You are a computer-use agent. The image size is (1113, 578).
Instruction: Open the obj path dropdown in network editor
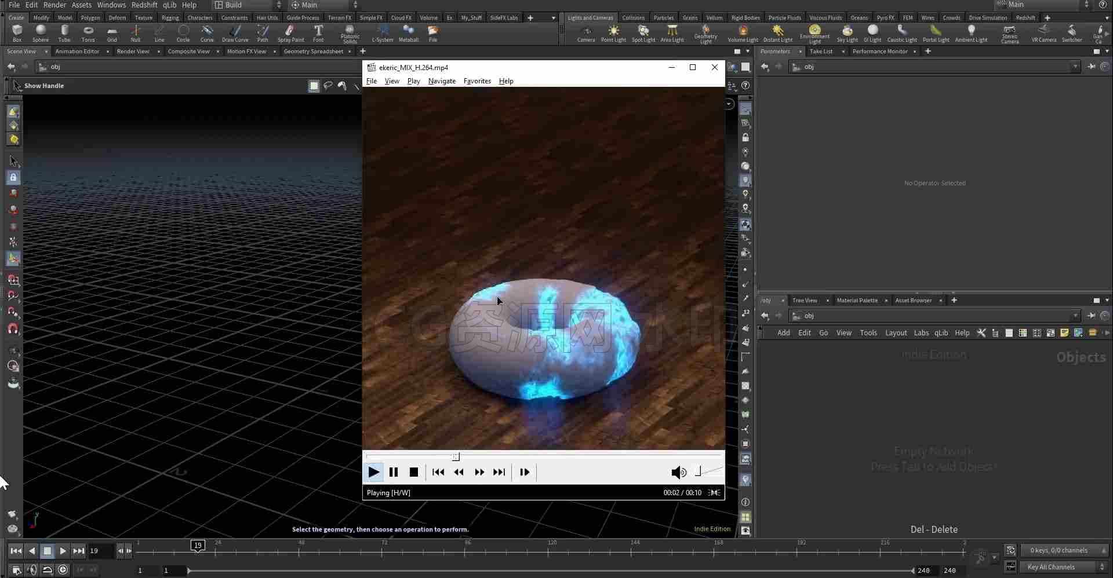(x=1075, y=316)
